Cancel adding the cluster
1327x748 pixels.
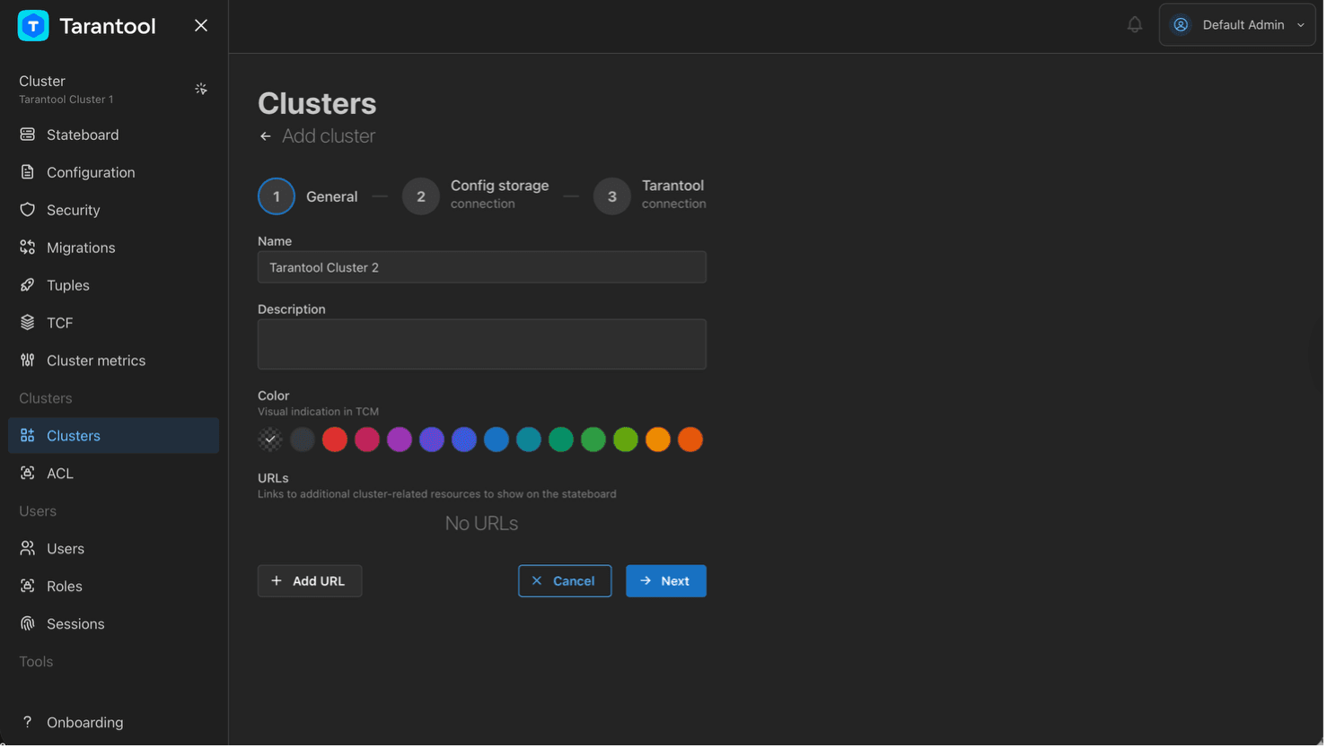pos(565,581)
